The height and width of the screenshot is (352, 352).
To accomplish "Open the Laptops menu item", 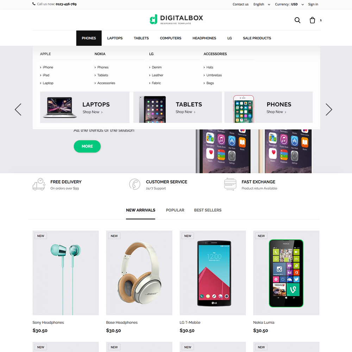I will click(x=115, y=38).
